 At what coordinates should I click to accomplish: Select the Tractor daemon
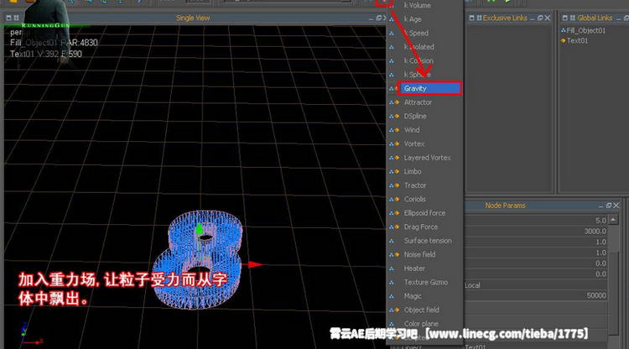[x=415, y=185]
